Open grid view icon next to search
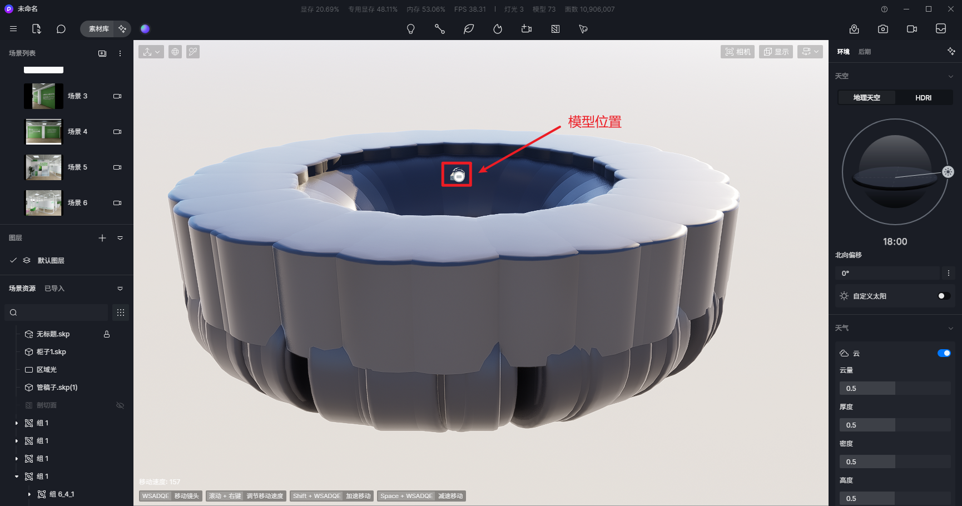This screenshot has width=962, height=506. click(x=121, y=312)
